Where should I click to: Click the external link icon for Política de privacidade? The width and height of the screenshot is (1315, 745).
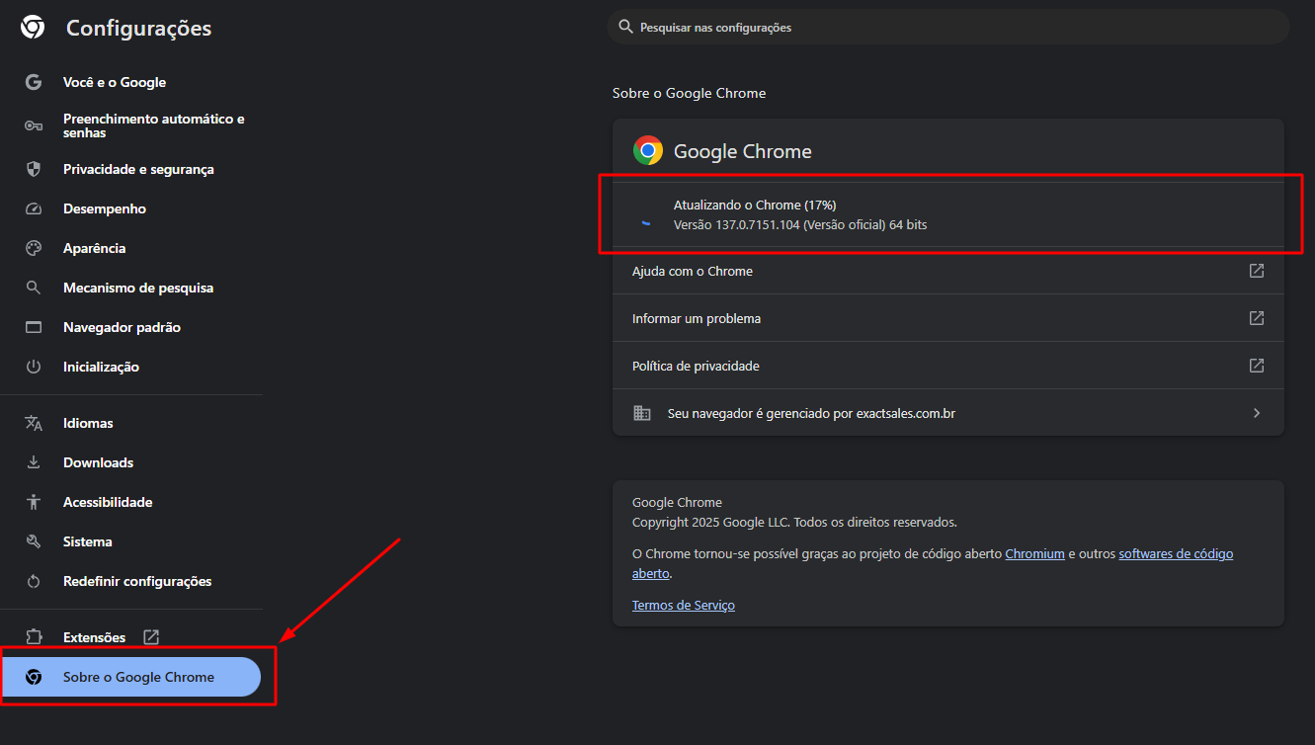point(1257,366)
